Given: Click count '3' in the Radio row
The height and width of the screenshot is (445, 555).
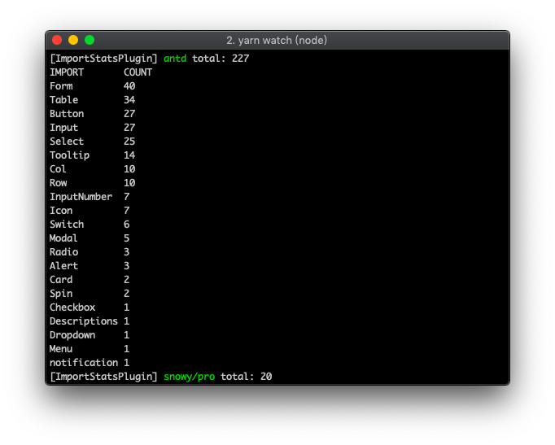Looking at the screenshot, I should [x=126, y=252].
